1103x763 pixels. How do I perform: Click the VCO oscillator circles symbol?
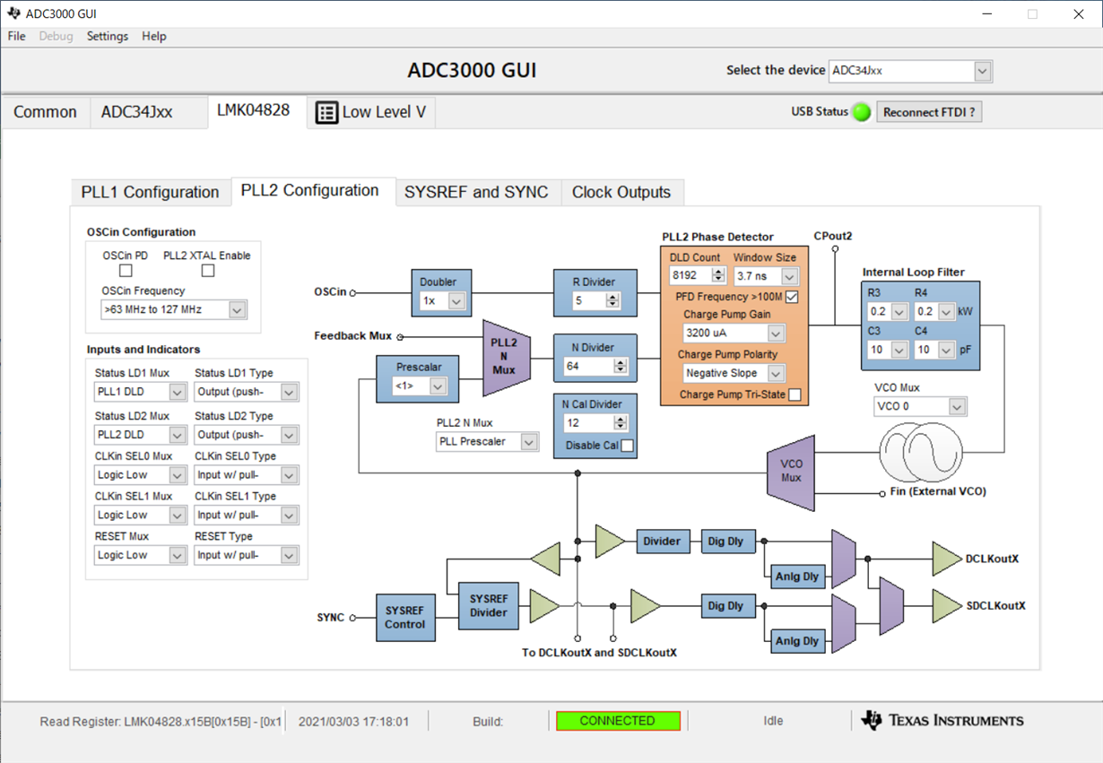(920, 453)
